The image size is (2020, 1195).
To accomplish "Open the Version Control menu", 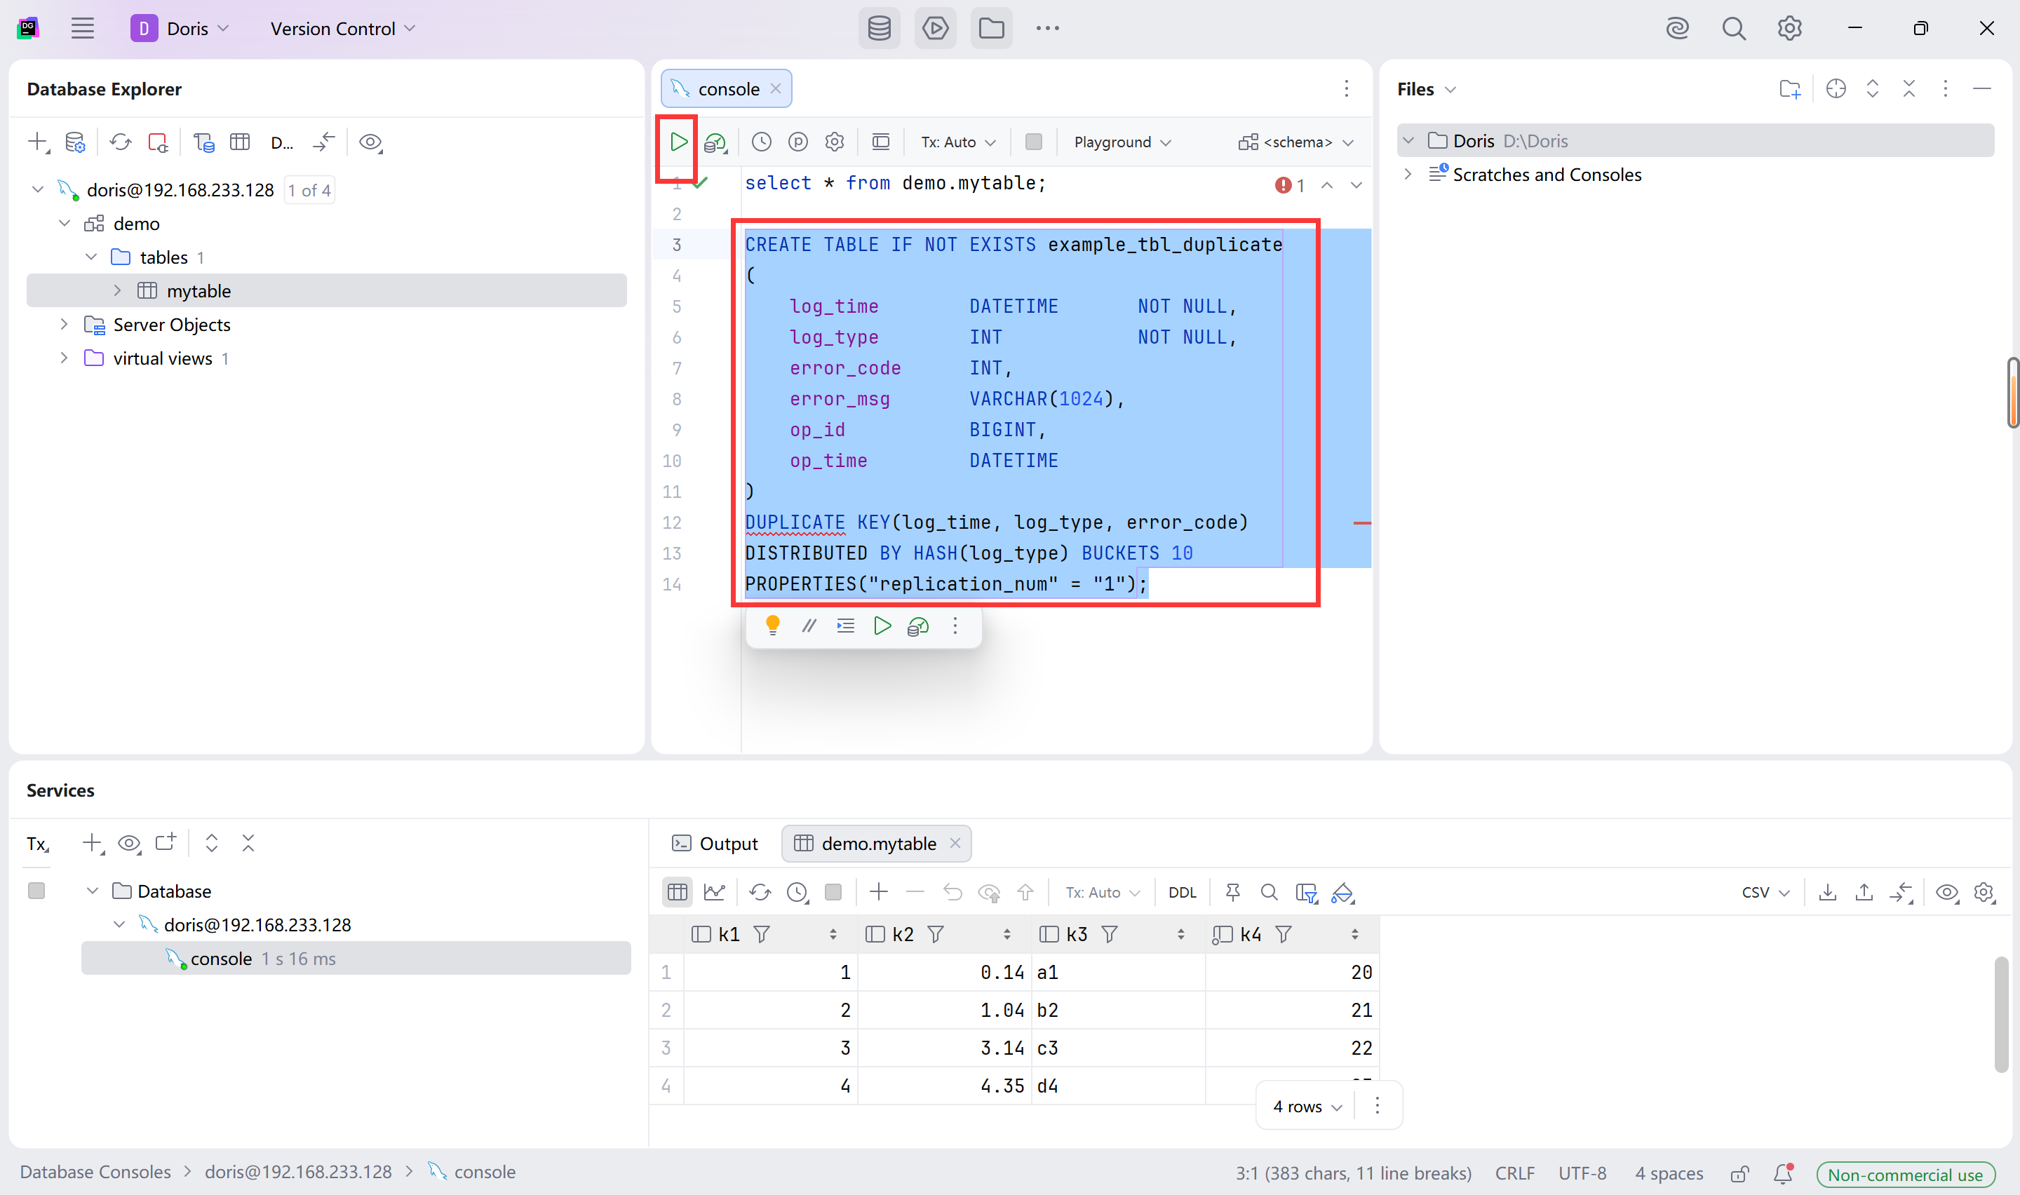I will (342, 28).
